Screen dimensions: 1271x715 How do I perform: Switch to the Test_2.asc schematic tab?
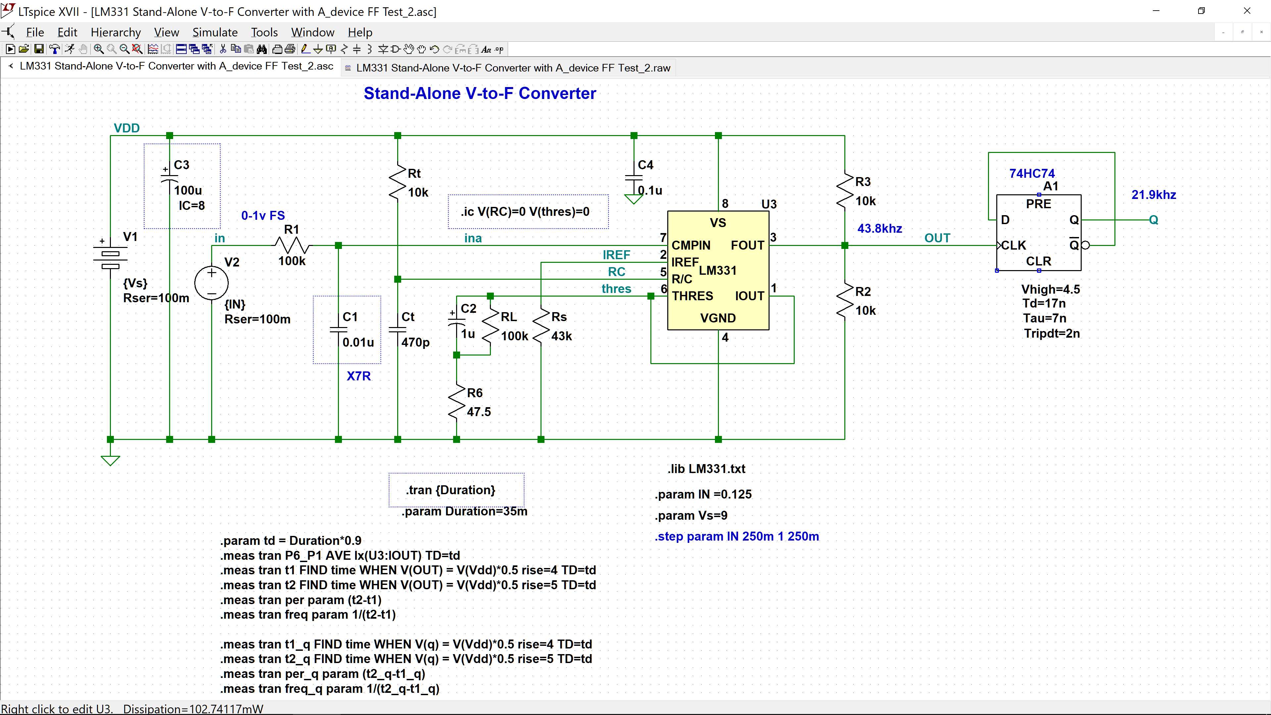(172, 66)
